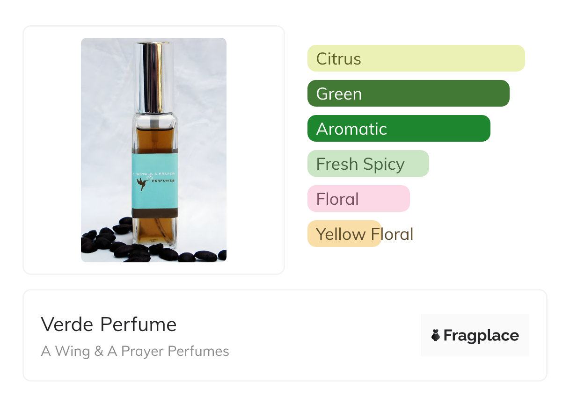This screenshot has height=404, width=570.
Task: Open the A Wing & A Prayer Perfumes brand link
Action: tap(135, 351)
